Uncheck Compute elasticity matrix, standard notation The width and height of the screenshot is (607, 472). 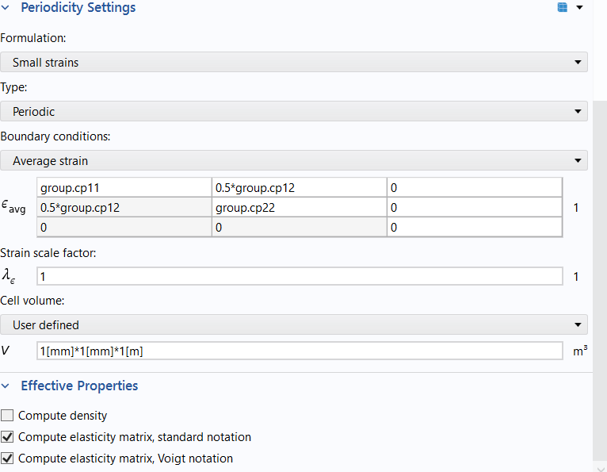pyautogui.click(x=8, y=437)
